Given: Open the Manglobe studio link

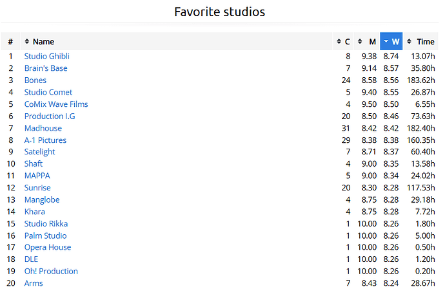Looking at the screenshot, I should coord(42,199).
